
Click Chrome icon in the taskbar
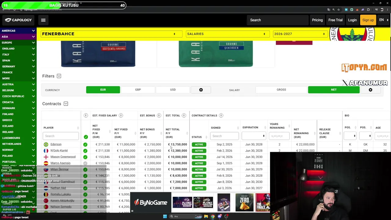213,216
